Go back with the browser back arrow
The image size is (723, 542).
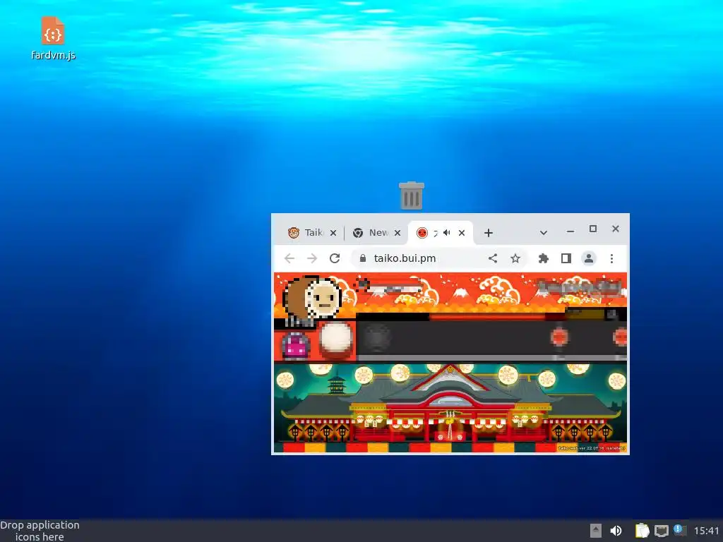pos(289,258)
